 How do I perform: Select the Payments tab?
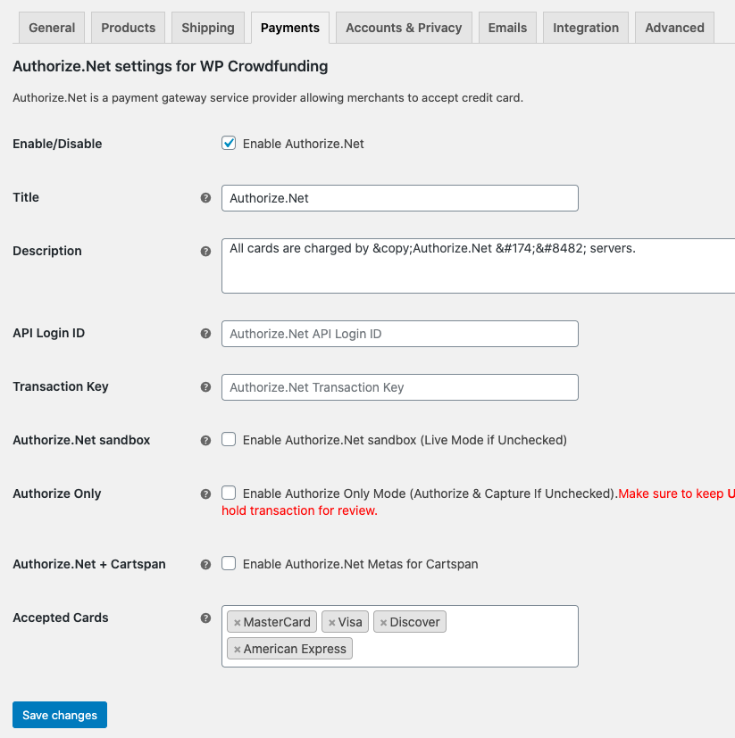[290, 28]
